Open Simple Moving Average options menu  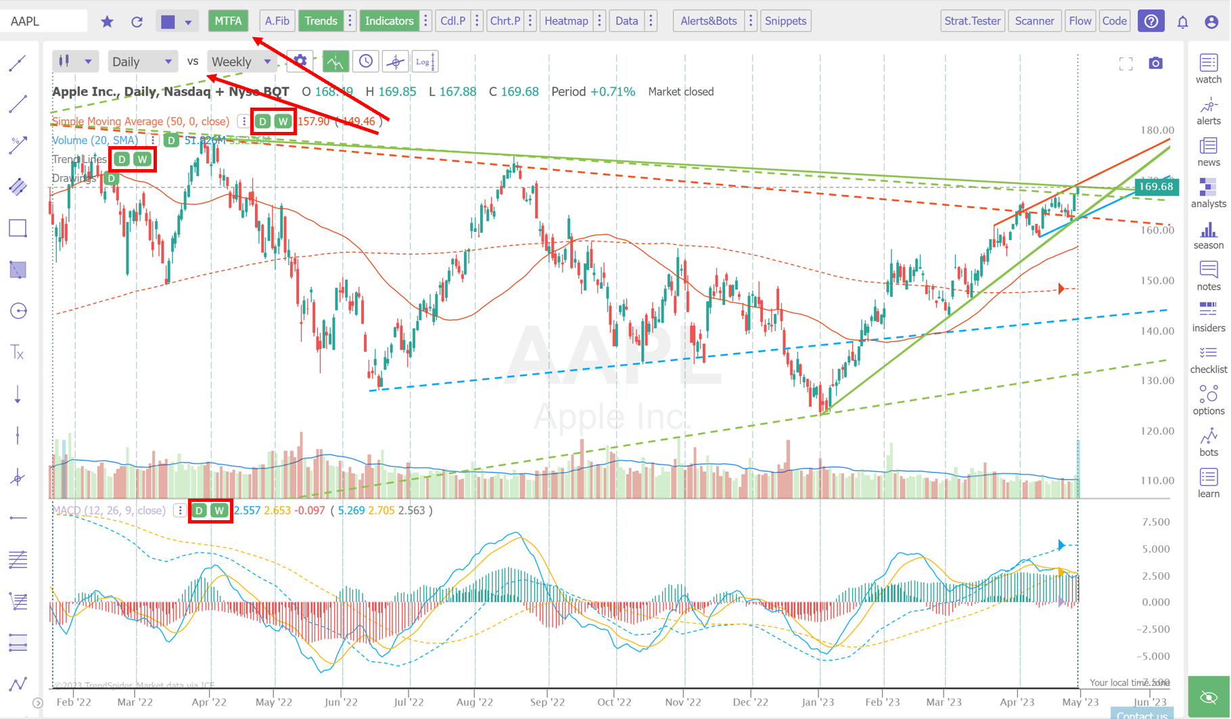[x=243, y=122]
